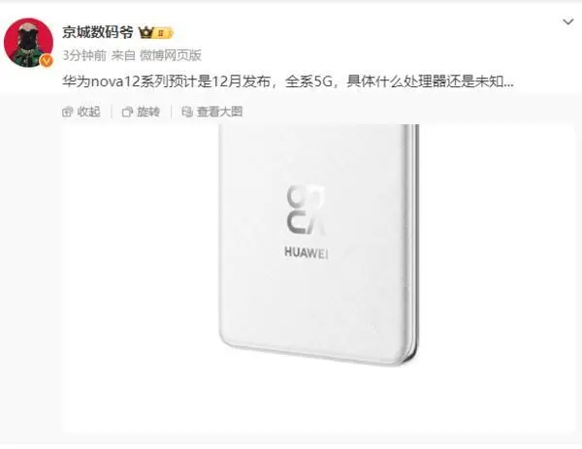Viewport: 582px width, 449px height.
Task: Click the post text about nova12 series
Action: 288,81
